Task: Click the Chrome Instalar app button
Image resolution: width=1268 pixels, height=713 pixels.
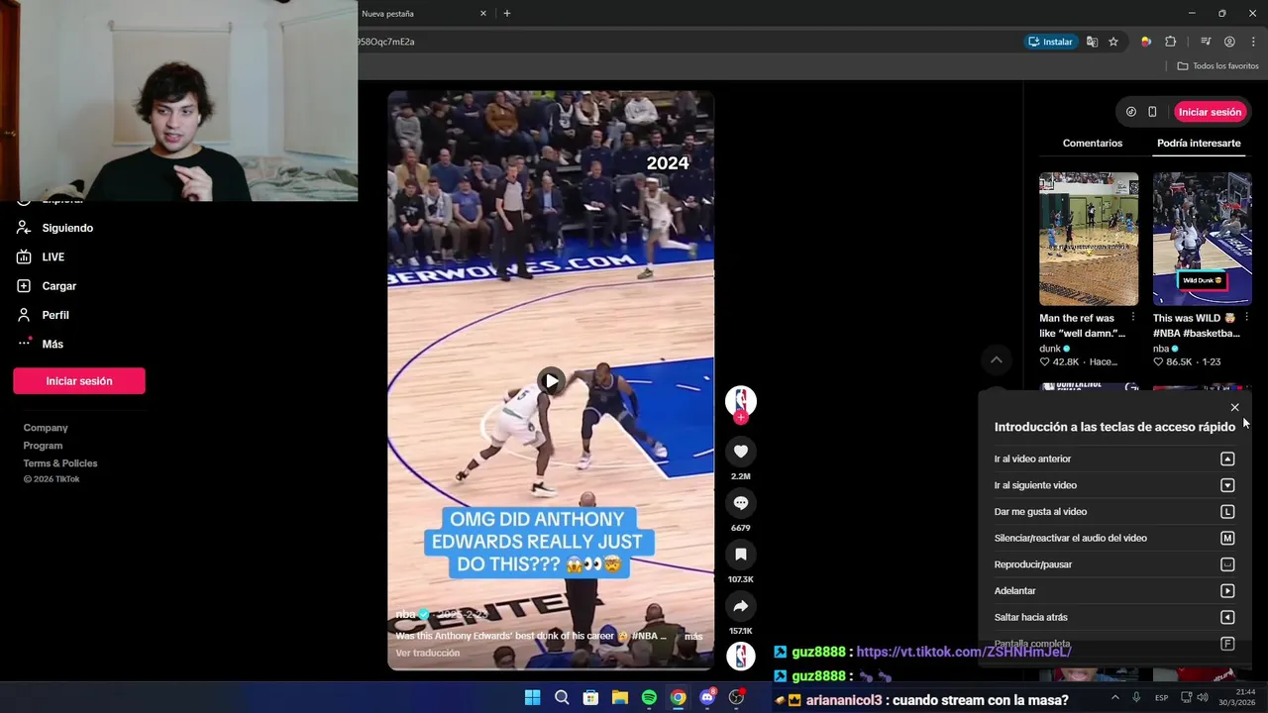Action: point(1050,42)
